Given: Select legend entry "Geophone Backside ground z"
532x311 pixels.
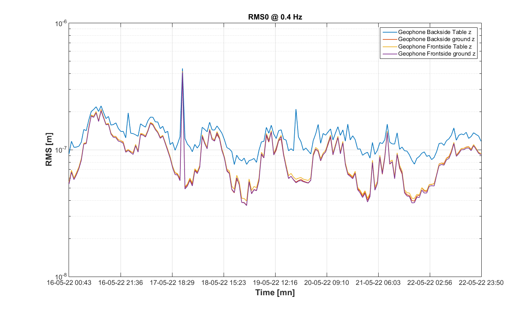Looking at the screenshot, I should click(436, 39).
